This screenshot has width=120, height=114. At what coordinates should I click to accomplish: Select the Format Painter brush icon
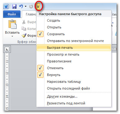tap(24, 36)
